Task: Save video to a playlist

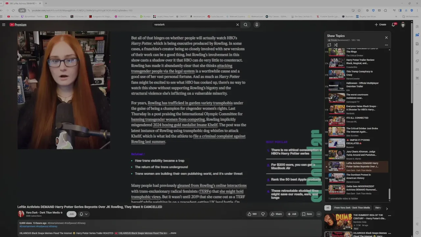Action: (307, 214)
